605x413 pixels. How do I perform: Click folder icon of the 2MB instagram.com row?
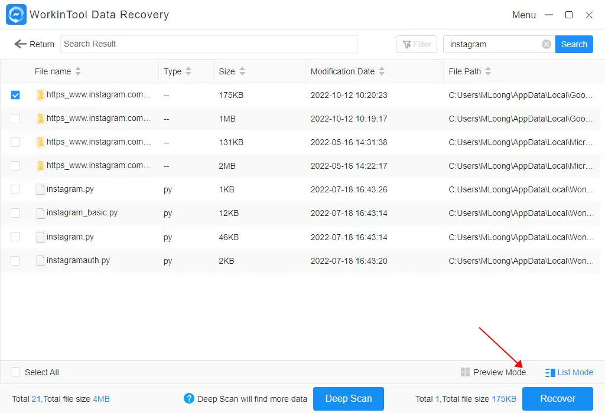[40, 166]
